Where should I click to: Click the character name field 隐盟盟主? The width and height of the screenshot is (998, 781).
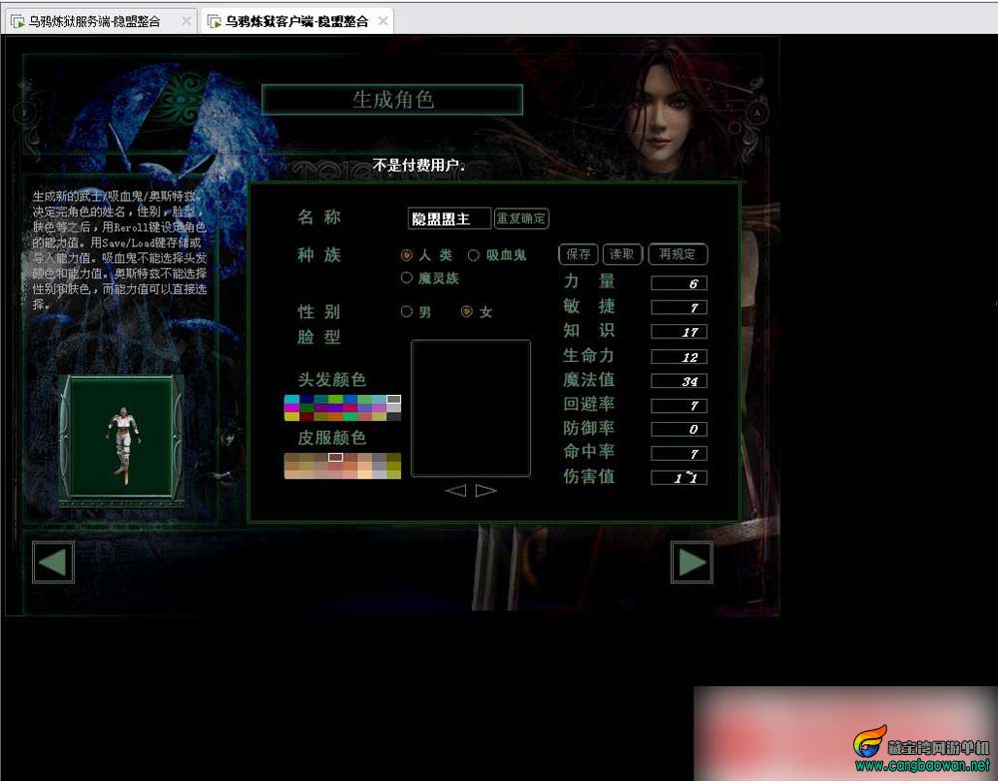click(x=449, y=218)
